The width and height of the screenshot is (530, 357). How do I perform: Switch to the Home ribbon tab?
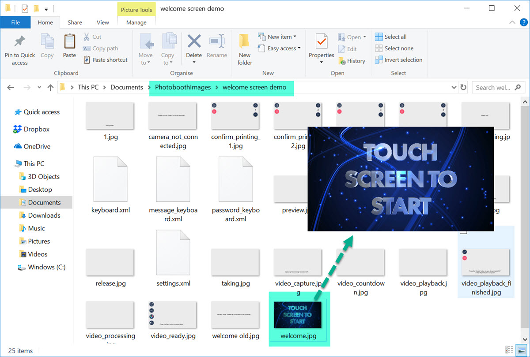[45, 22]
